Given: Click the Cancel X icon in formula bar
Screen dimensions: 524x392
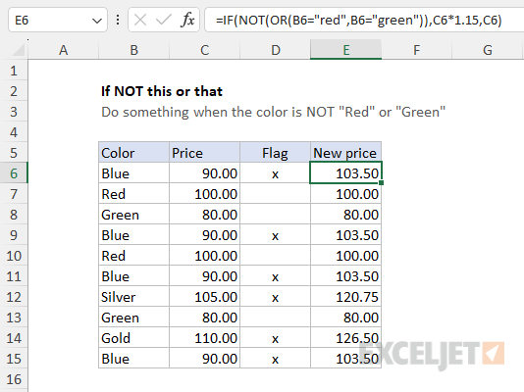Looking at the screenshot, I should pos(140,20).
